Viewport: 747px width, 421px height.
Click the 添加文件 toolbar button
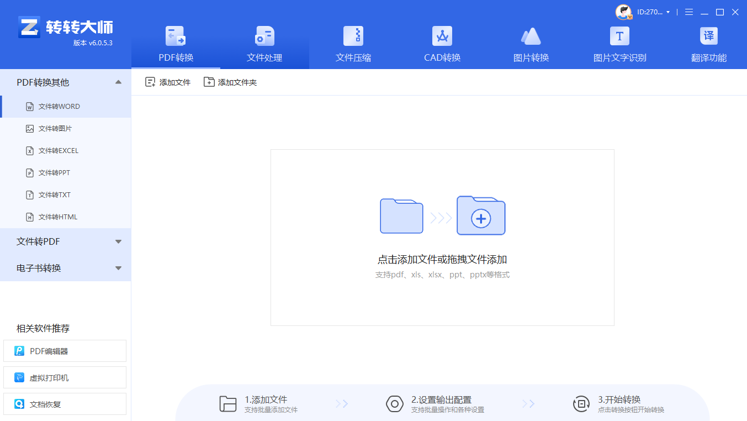click(167, 81)
